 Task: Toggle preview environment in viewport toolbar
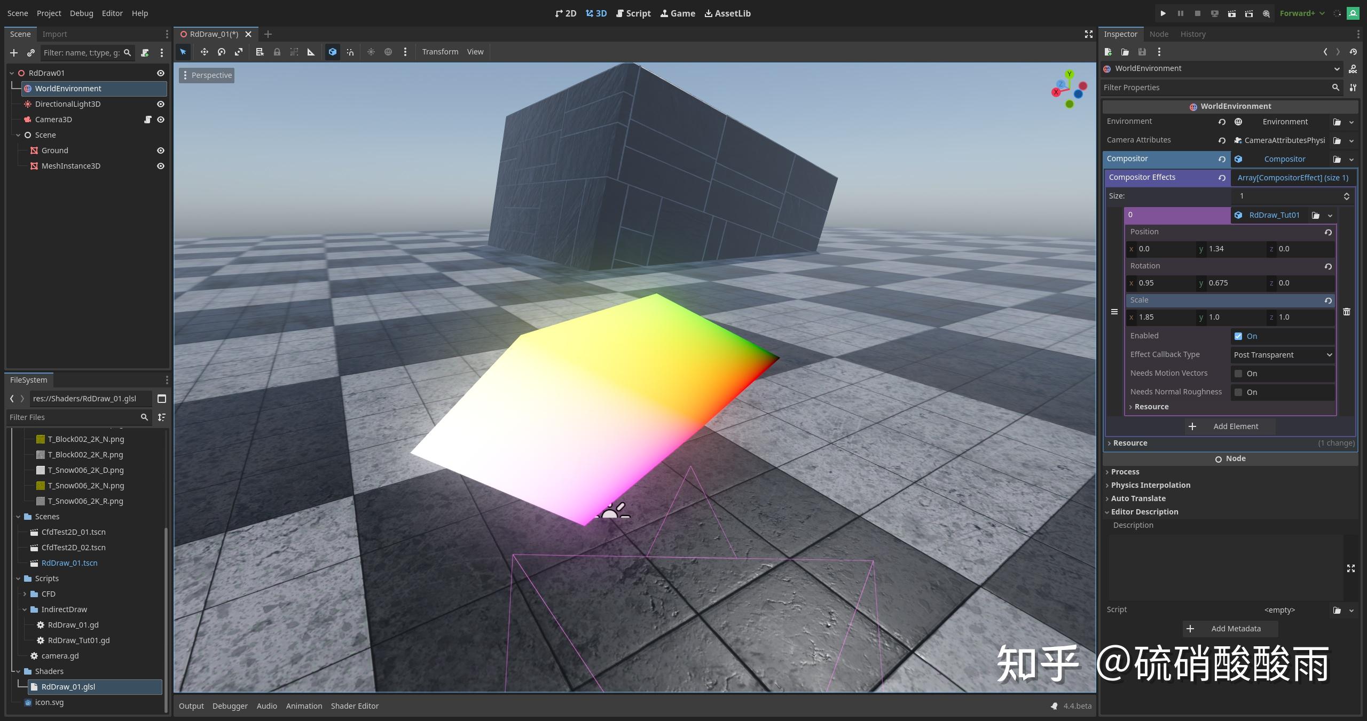click(x=388, y=52)
